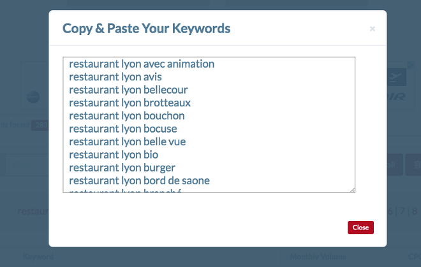Sort by the Monthly Volume column header

click(x=318, y=257)
